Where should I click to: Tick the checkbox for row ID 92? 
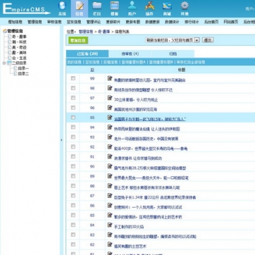73,147
